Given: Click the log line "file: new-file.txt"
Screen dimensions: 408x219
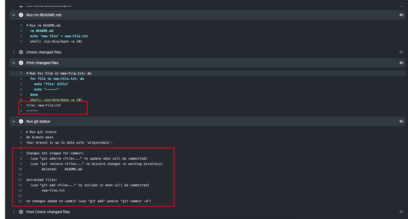Looking at the screenshot, I should (x=43, y=105).
